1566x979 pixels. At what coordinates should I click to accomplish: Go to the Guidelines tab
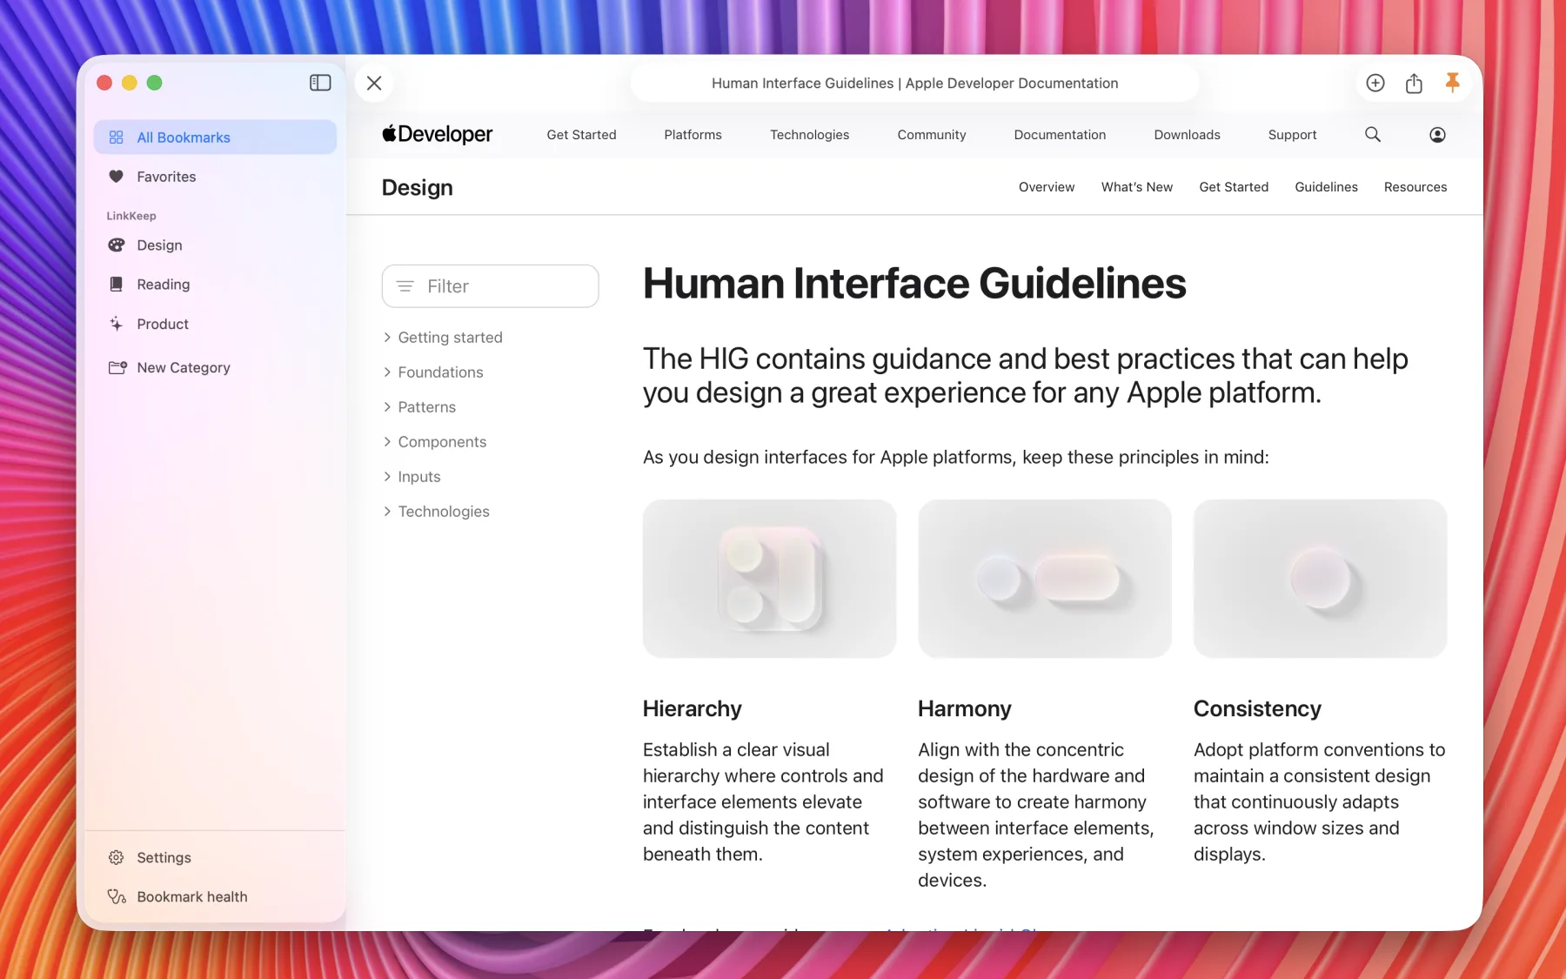point(1326,187)
